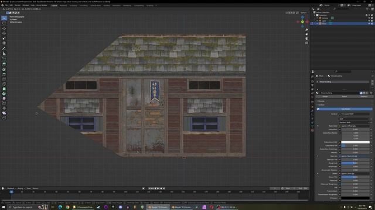
Task: Select the Scale tool
Action: [x=4, y=38]
